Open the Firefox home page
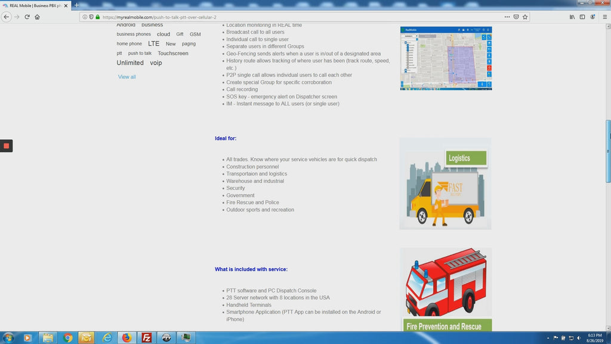This screenshot has width=611, height=344. pyautogui.click(x=37, y=17)
